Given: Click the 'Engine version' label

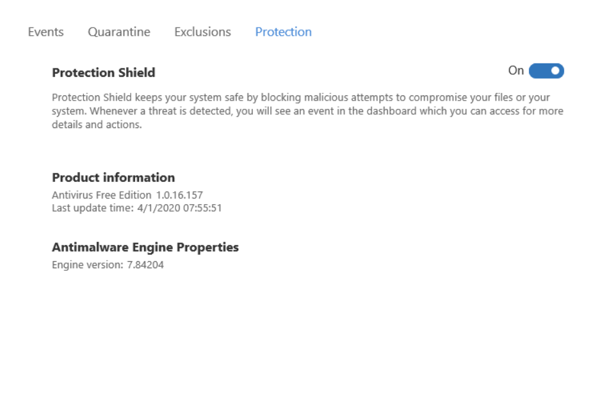Looking at the screenshot, I should [x=86, y=264].
